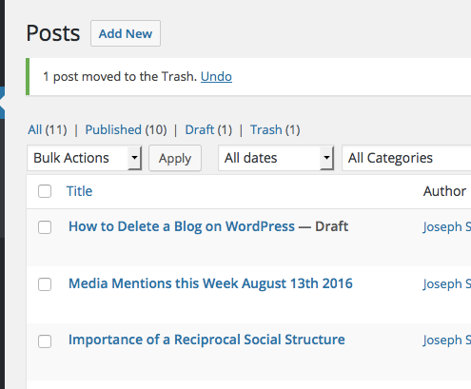This screenshot has width=471, height=389.
Task: Check the 'How to Delete a Blog' post checkbox
Action: coord(45,227)
